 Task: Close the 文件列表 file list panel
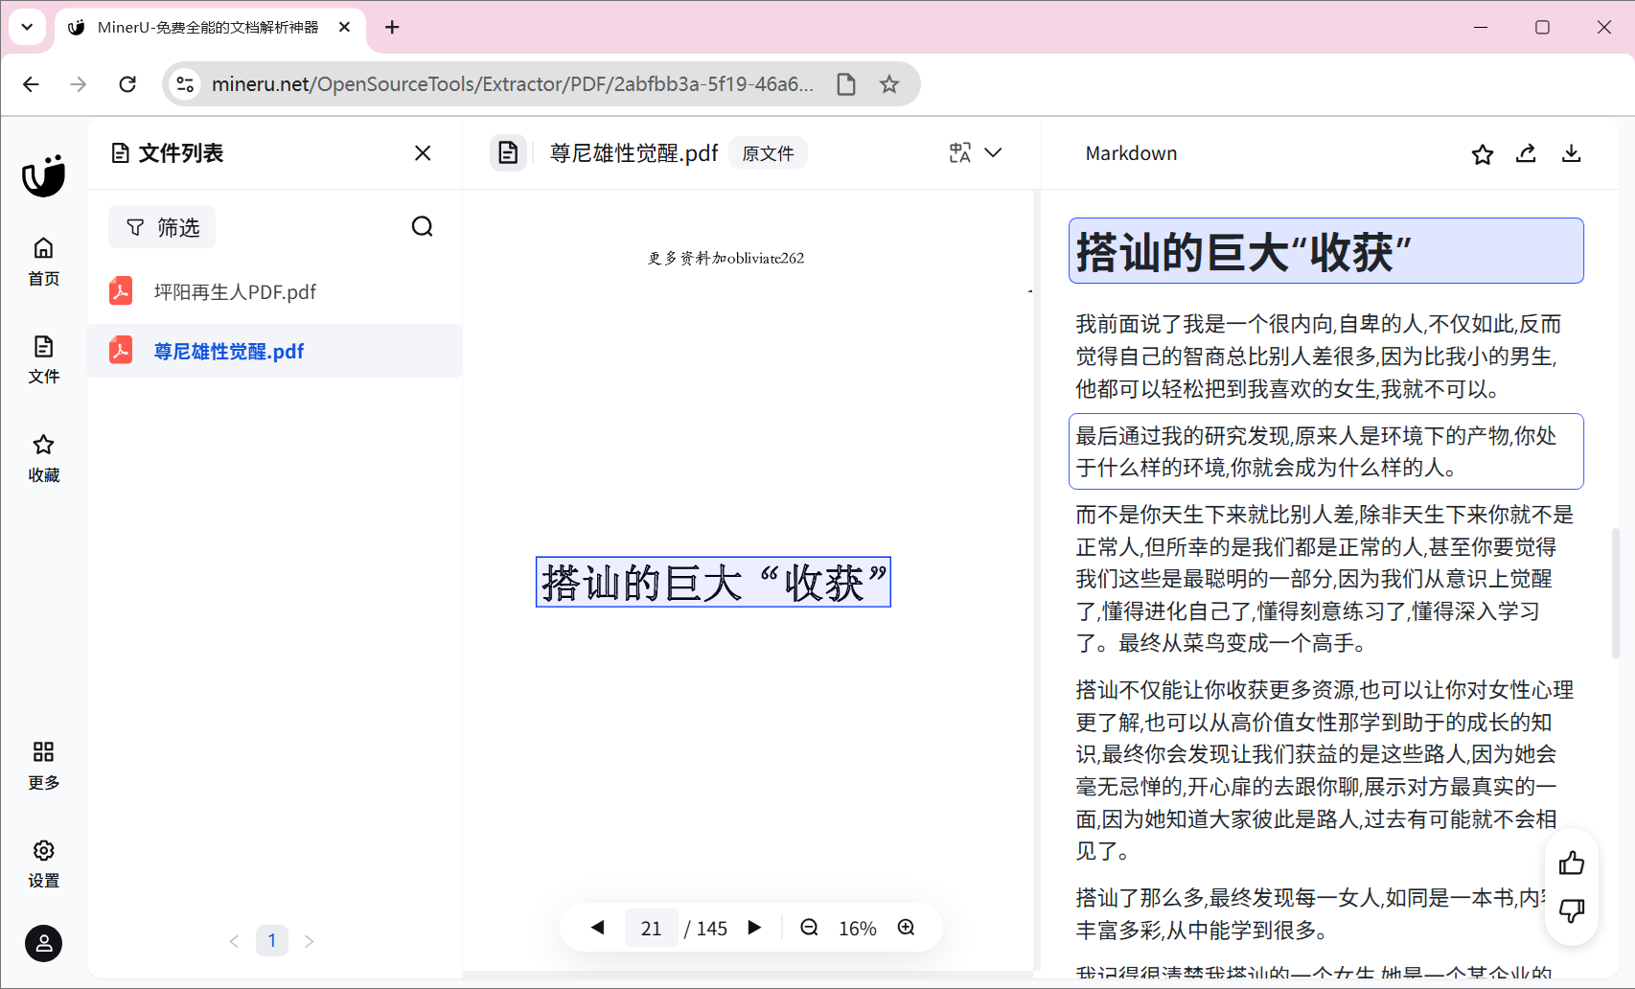click(423, 153)
